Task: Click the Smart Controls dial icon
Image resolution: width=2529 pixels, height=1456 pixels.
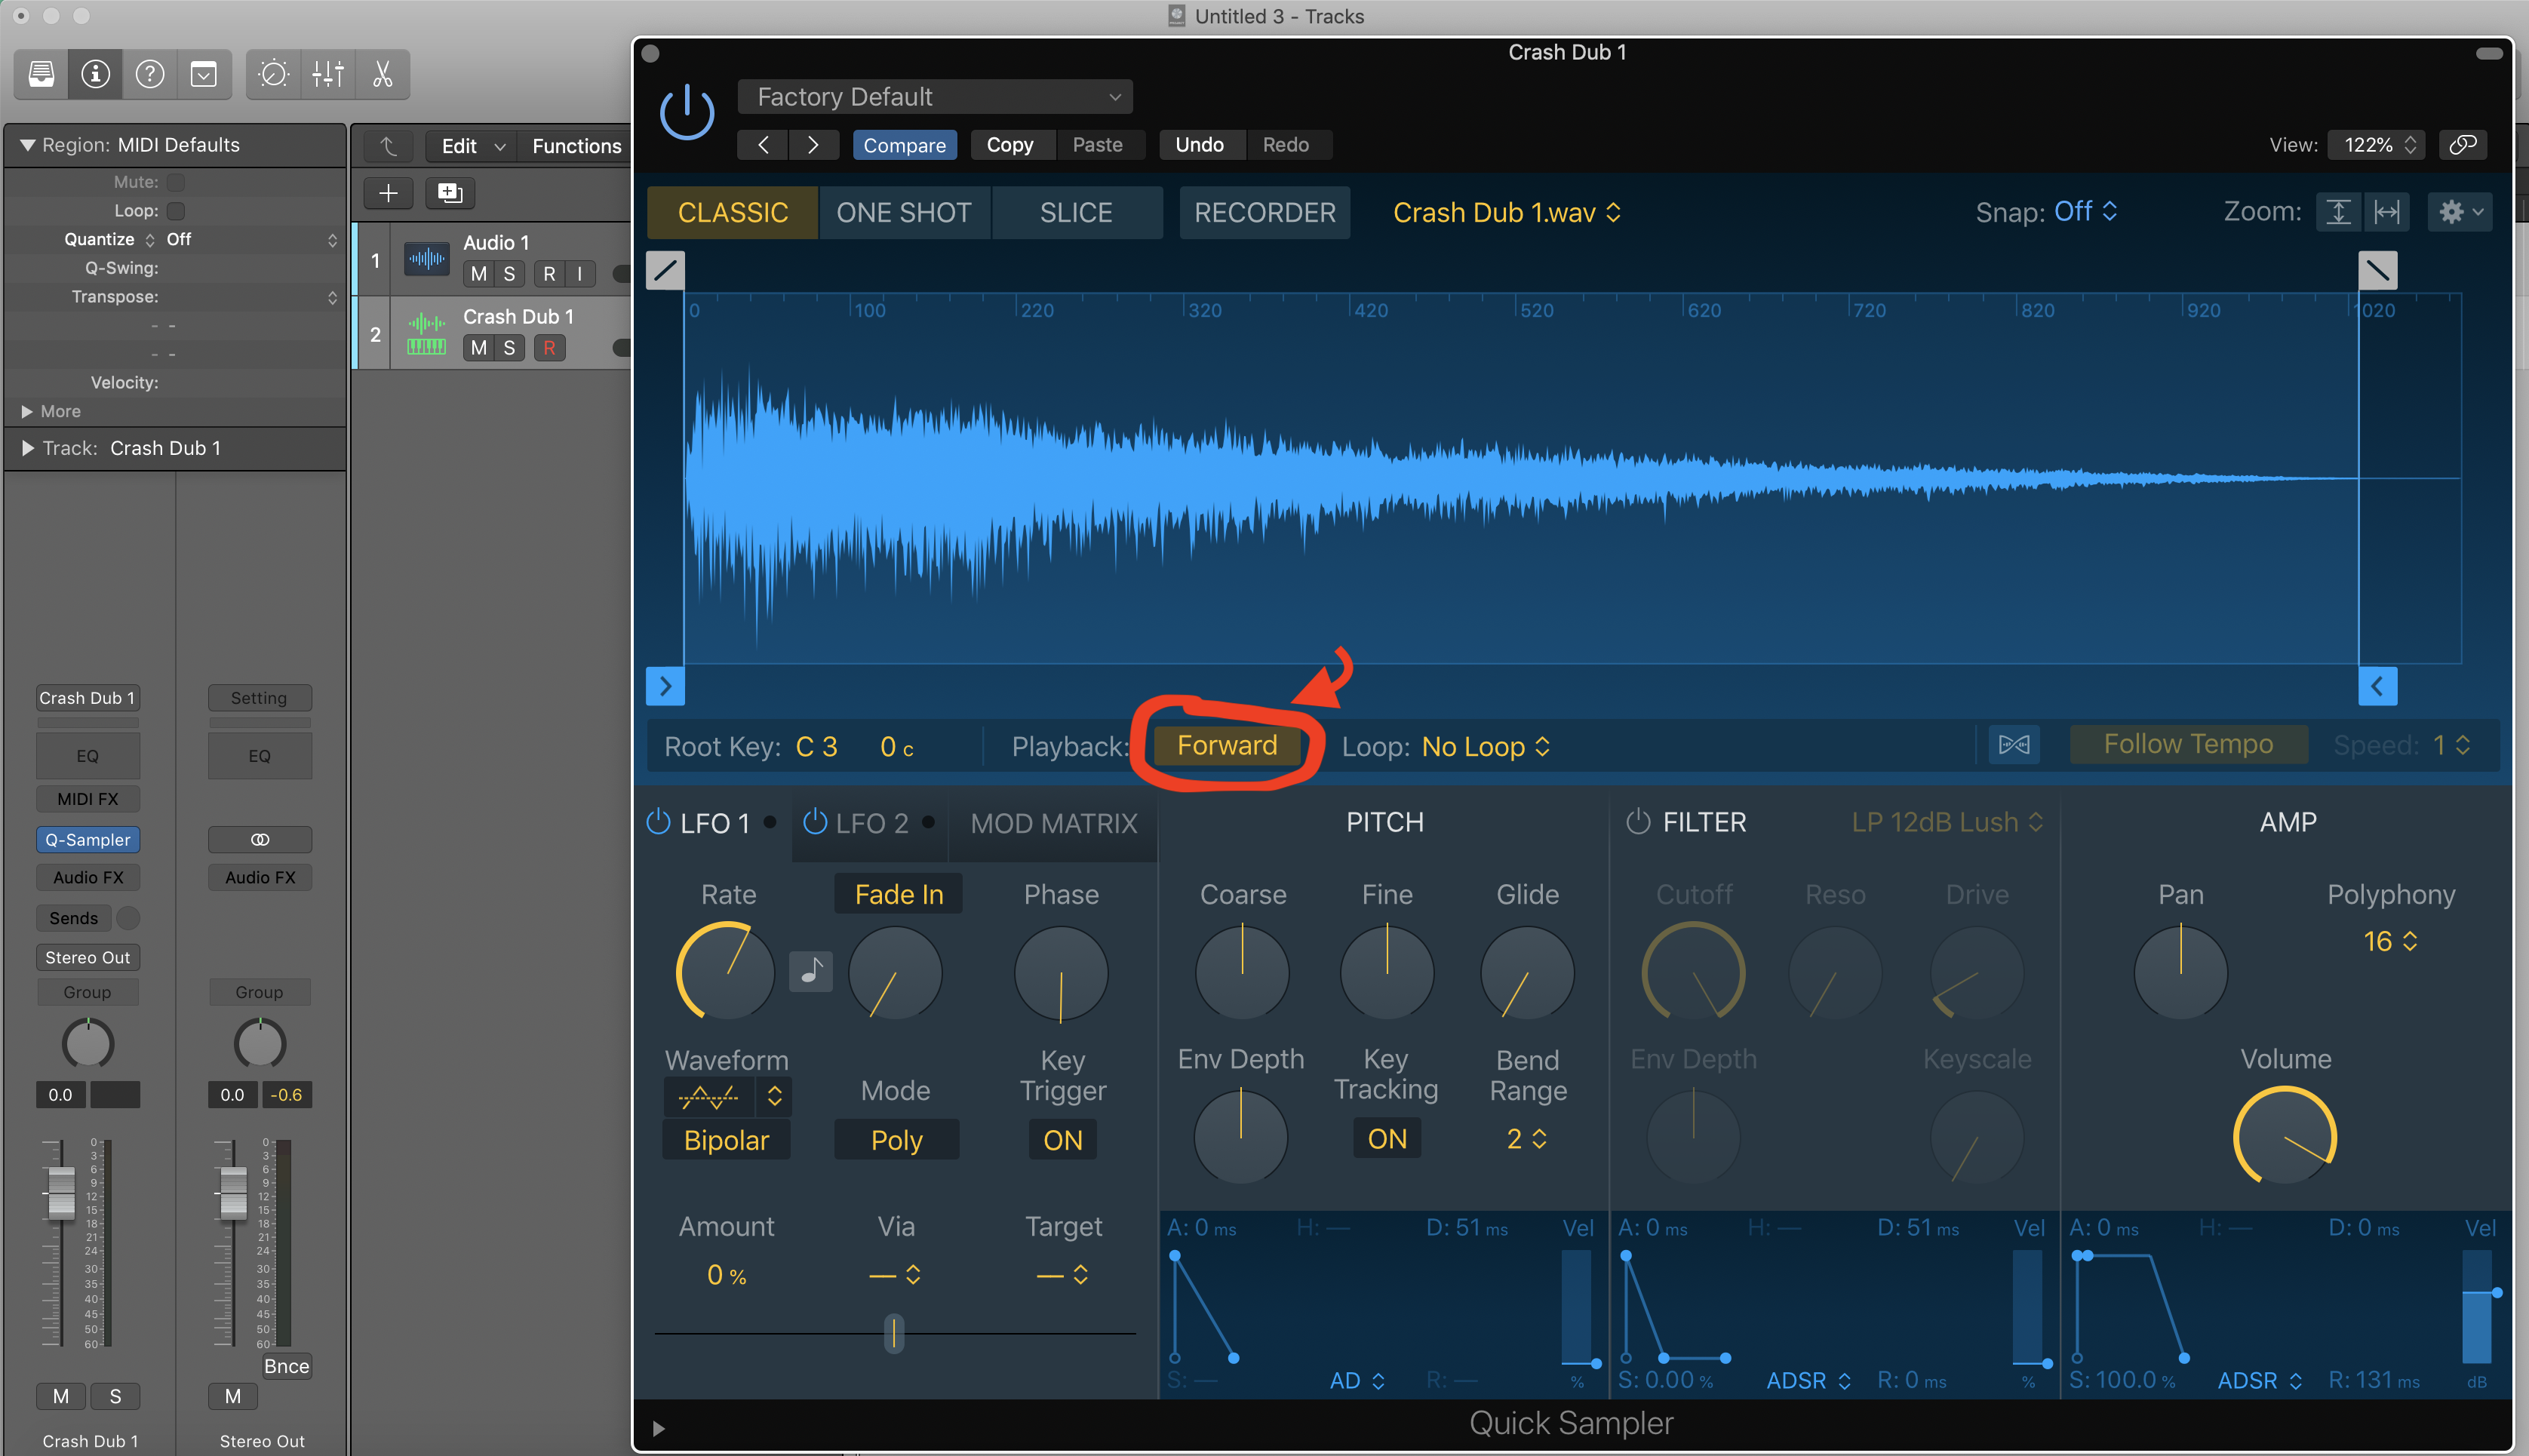Action: pyautogui.click(x=273, y=74)
